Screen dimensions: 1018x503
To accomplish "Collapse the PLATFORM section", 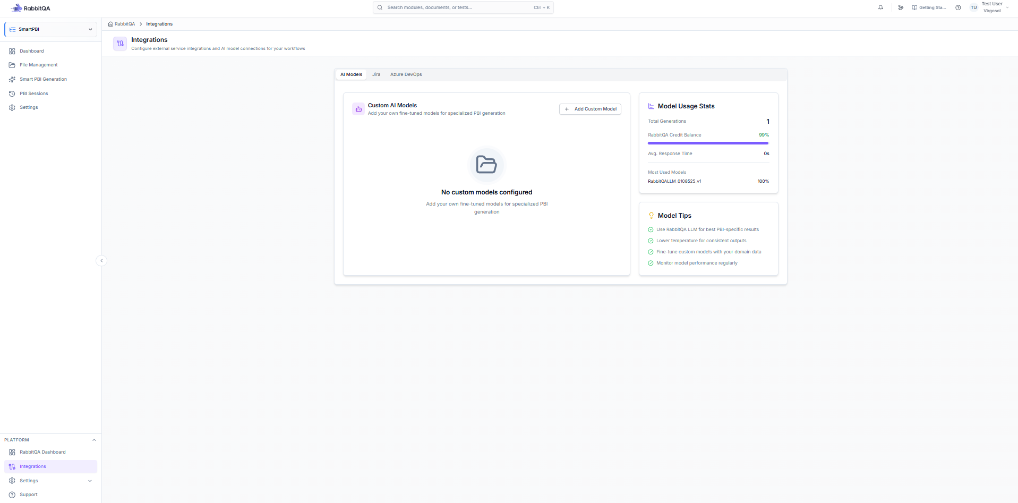I will point(94,440).
